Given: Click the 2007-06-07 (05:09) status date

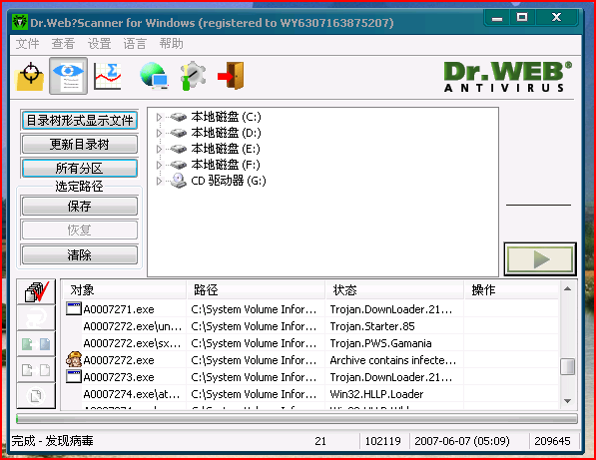Looking at the screenshot, I should pyautogui.click(x=462, y=441).
